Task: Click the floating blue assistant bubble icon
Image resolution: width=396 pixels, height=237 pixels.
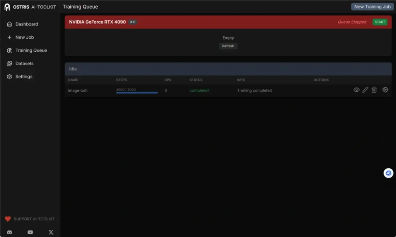Action: point(388,173)
